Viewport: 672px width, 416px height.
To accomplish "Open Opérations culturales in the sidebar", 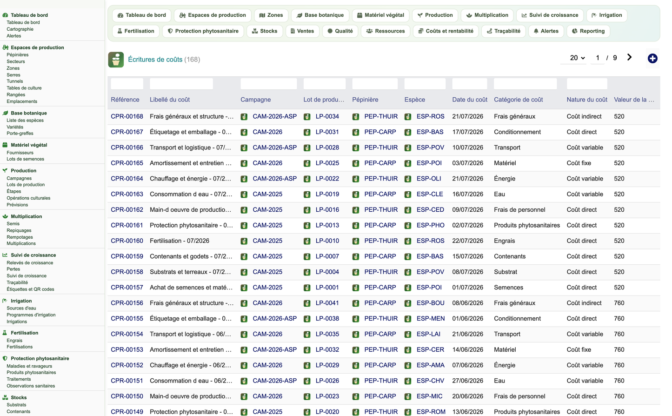I will point(28,198).
